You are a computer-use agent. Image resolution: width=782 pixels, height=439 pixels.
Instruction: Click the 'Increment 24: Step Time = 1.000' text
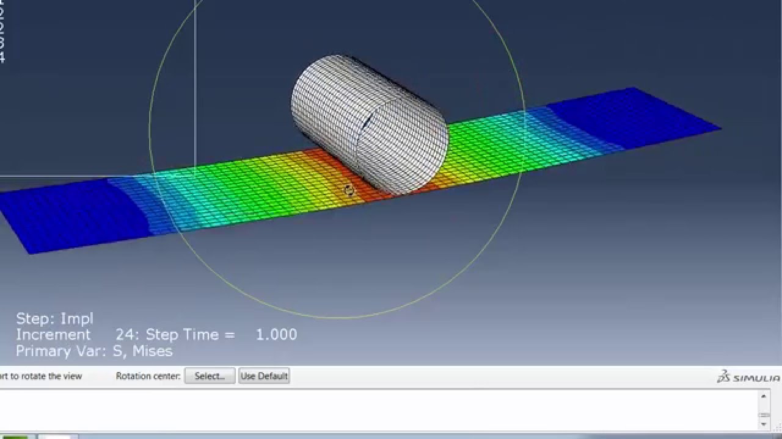click(x=156, y=335)
